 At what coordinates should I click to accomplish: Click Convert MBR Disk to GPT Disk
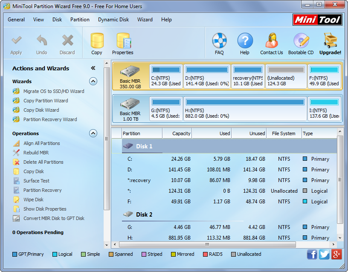point(54,218)
